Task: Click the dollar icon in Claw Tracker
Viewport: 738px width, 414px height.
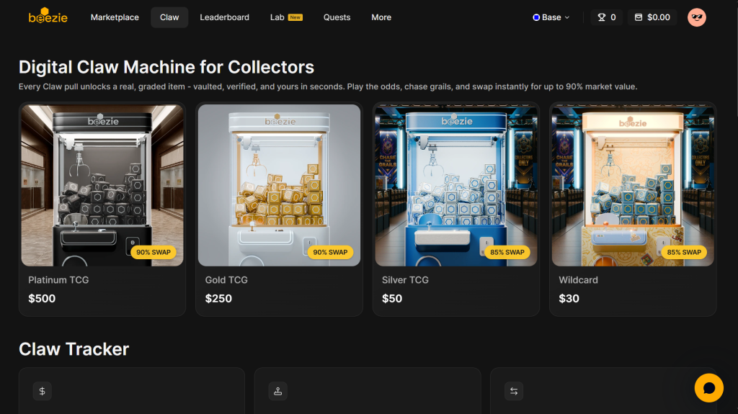Action: [43, 391]
